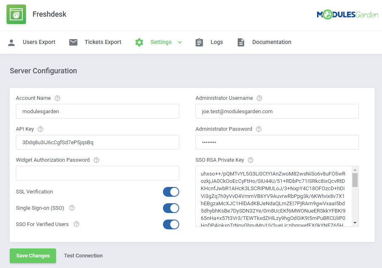Click the Single Sign-on (SSO) label
The image size is (382, 268).
tap(40, 208)
